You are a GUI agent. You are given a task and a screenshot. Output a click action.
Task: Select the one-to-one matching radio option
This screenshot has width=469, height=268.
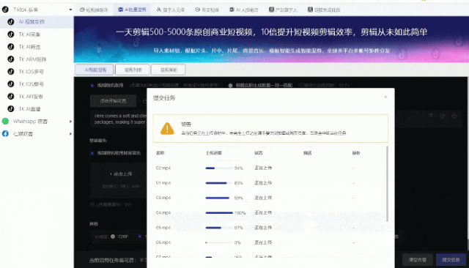[230, 86]
